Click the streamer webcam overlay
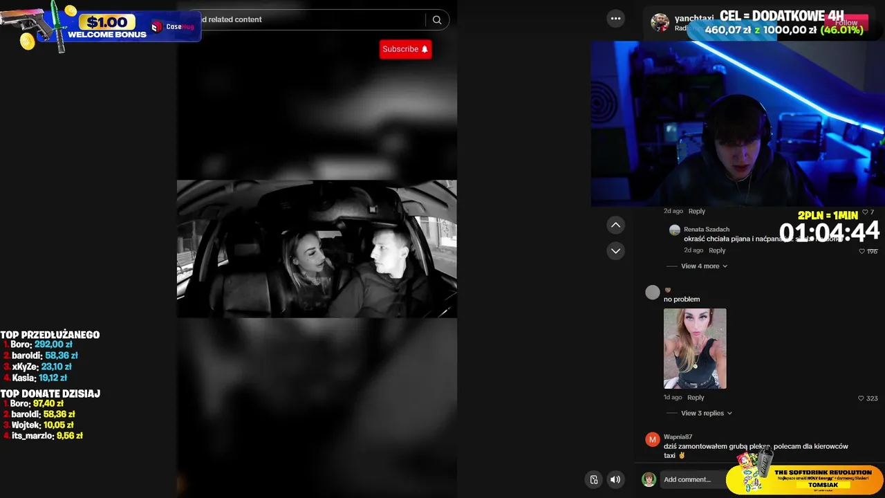This screenshot has height=498, width=885. [738, 123]
